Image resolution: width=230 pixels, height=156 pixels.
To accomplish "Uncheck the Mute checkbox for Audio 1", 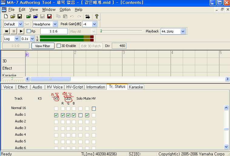I will click(x=87, y=115).
